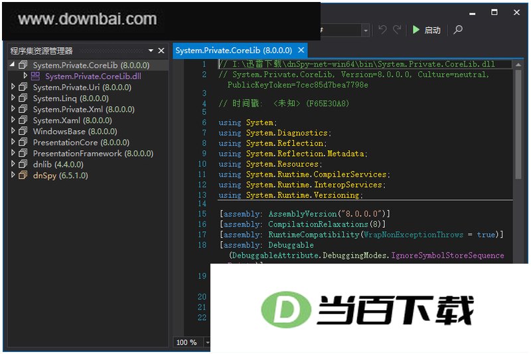
Task: Open the zoom percentage dropdown arrow
Action: (207, 343)
